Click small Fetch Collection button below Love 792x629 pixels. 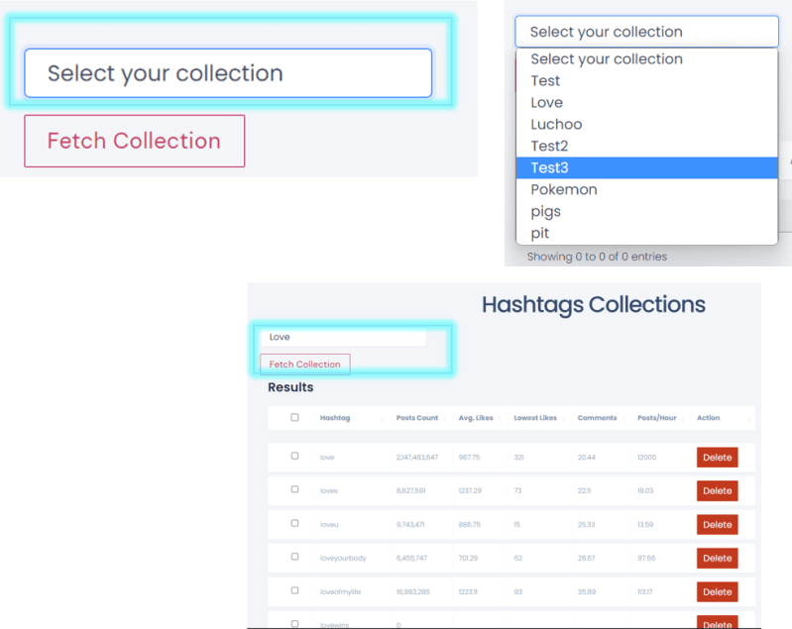click(x=305, y=364)
